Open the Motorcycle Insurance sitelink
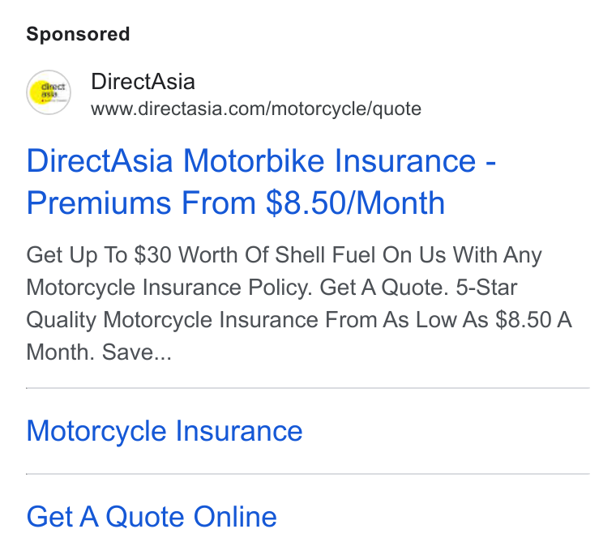 (165, 431)
